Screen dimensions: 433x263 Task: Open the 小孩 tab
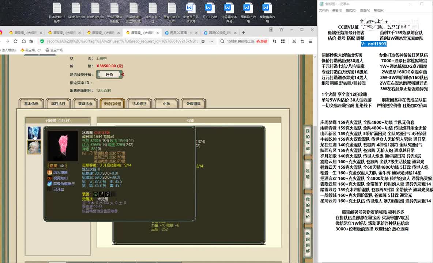pyautogui.click(x=166, y=104)
